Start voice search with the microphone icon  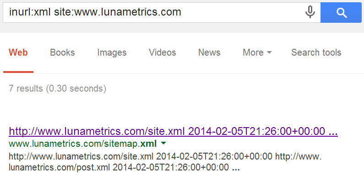pos(310,12)
